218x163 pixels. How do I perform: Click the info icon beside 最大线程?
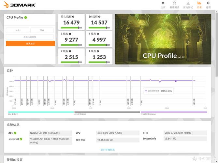(73, 16)
